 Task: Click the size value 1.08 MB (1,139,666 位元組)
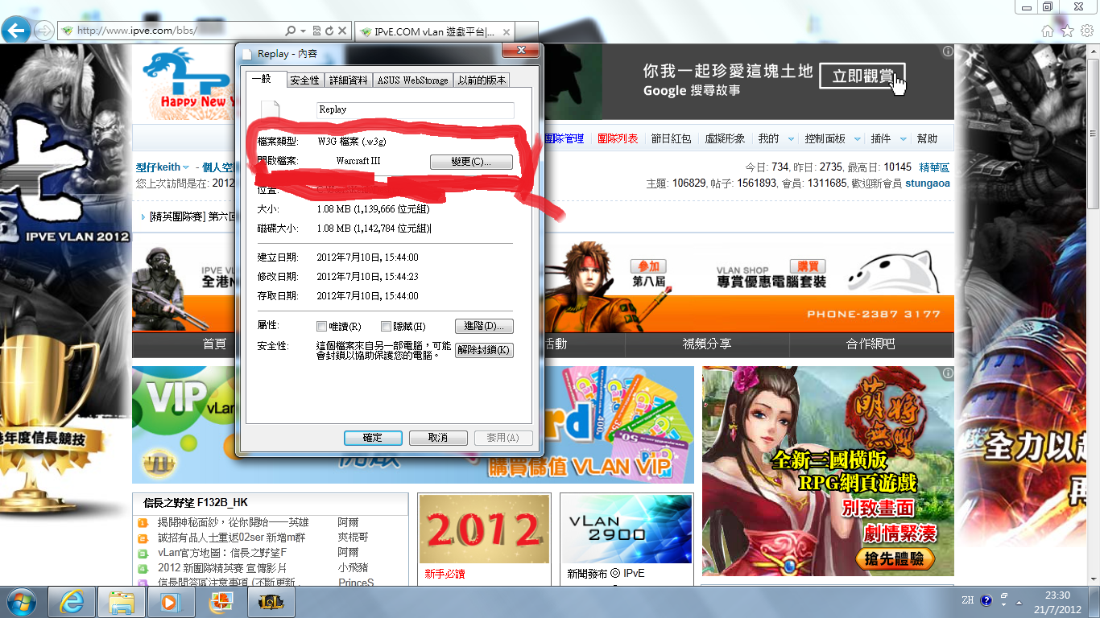(x=374, y=209)
